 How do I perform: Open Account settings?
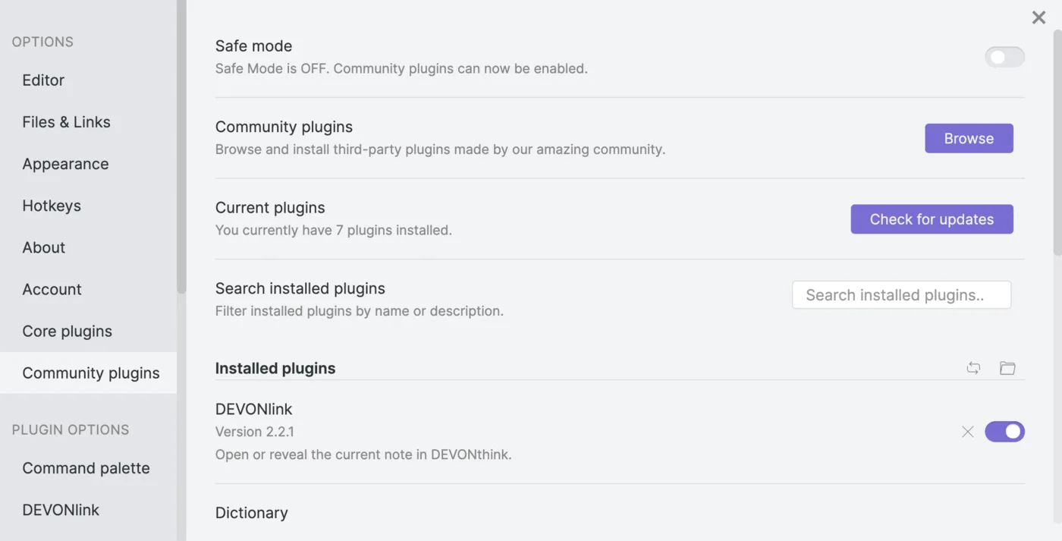pyautogui.click(x=52, y=289)
